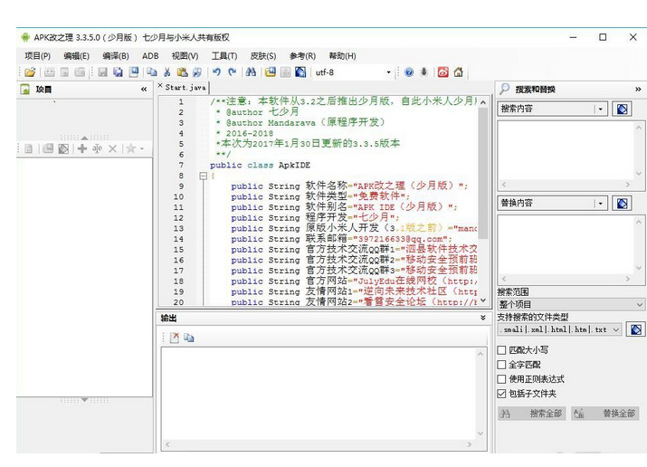Click inside the replace content text area
The image size is (647, 467).
click(x=566, y=245)
